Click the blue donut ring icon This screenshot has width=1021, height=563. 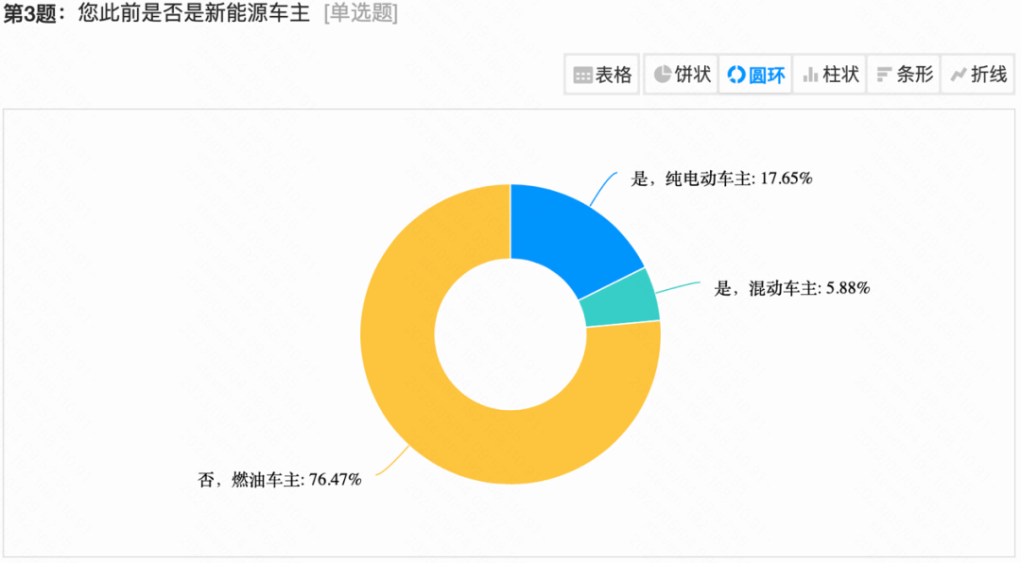735,75
